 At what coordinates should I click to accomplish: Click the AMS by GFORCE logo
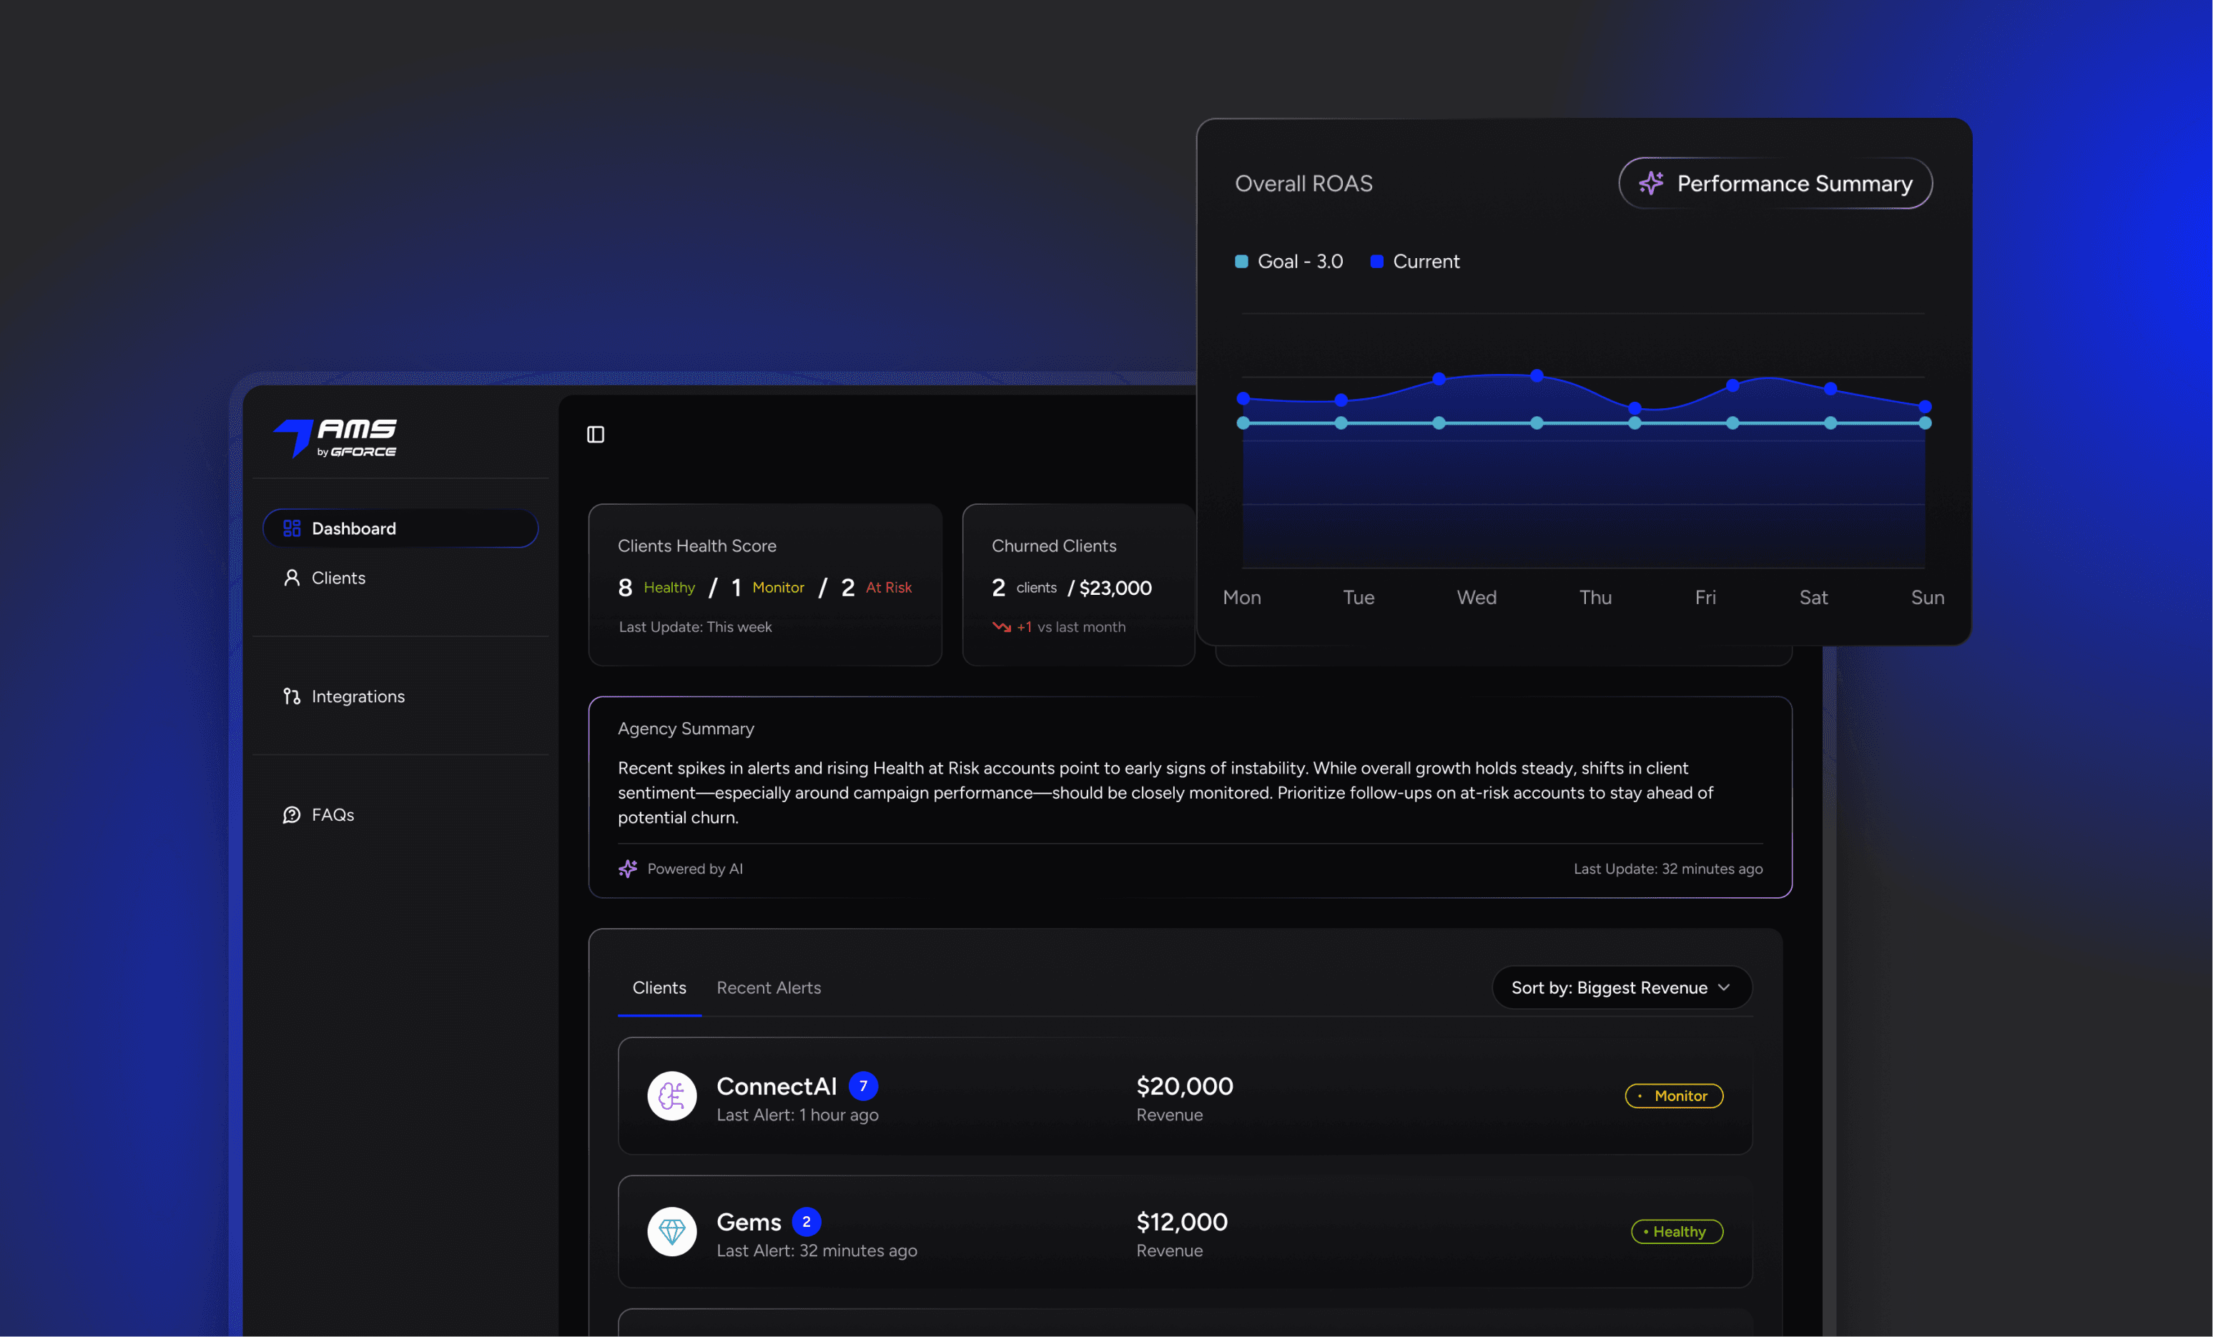click(x=334, y=438)
